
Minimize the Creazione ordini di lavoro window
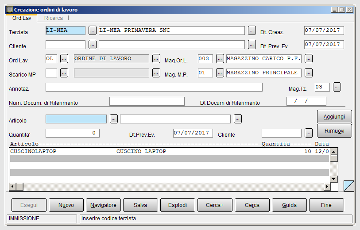(x=334, y=10)
